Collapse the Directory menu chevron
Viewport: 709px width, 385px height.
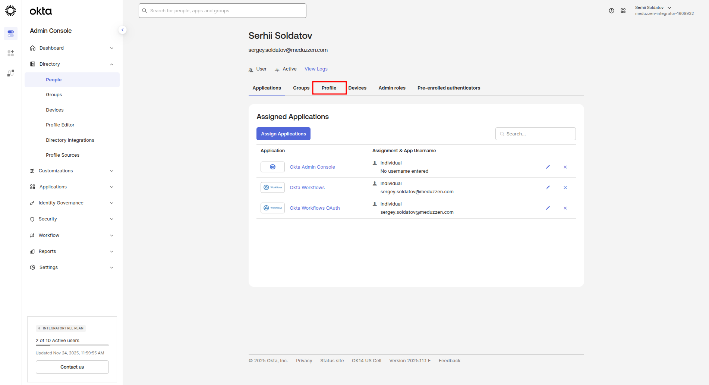point(111,64)
